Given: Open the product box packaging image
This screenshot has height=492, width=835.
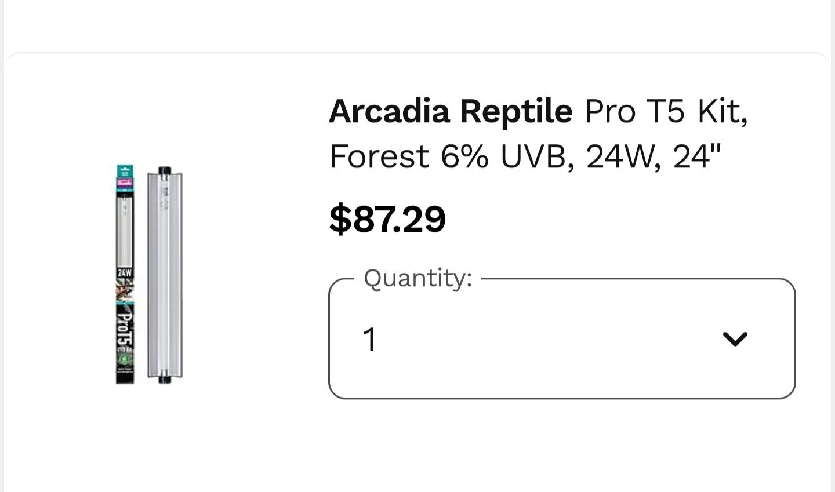Looking at the screenshot, I should (125, 275).
